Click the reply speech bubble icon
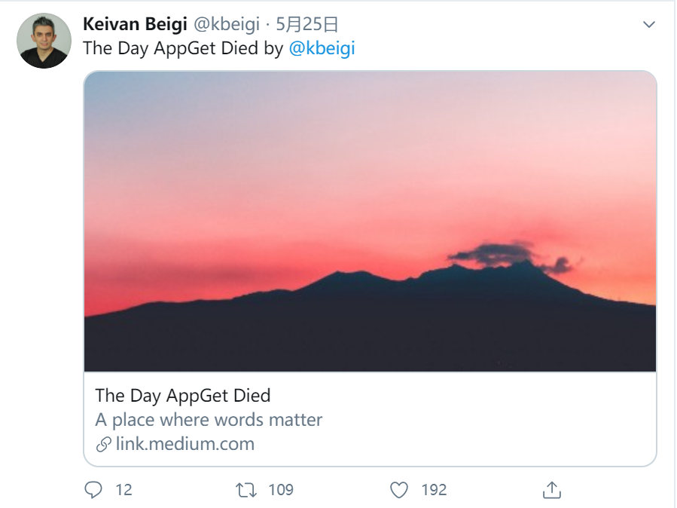The width and height of the screenshot is (677, 508). click(x=93, y=490)
